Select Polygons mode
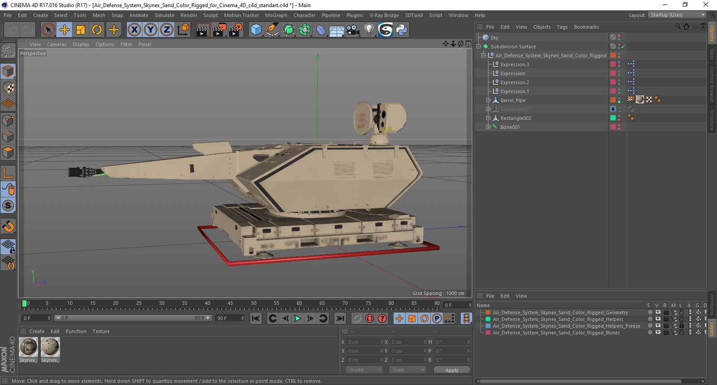This screenshot has height=385, width=717. [8, 153]
